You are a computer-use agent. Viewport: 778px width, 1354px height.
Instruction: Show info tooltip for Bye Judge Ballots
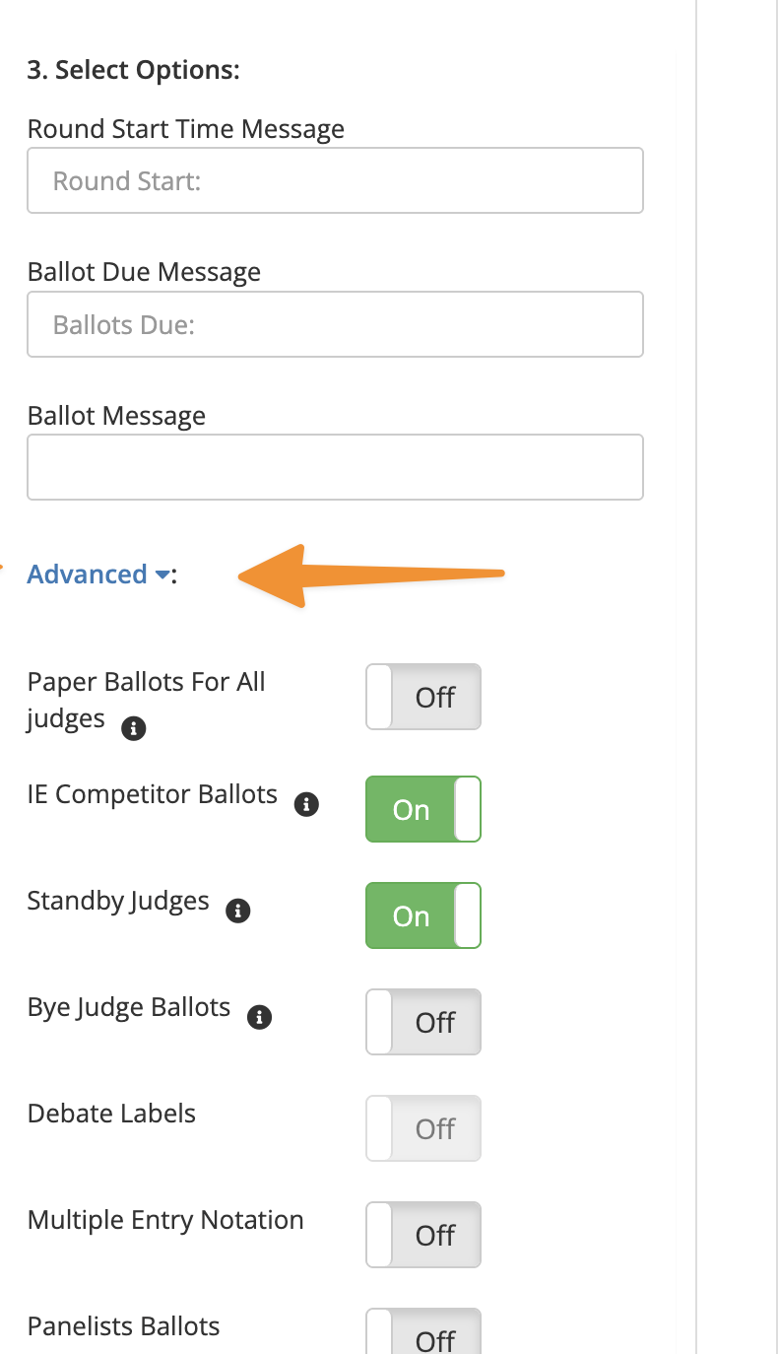[259, 1017]
